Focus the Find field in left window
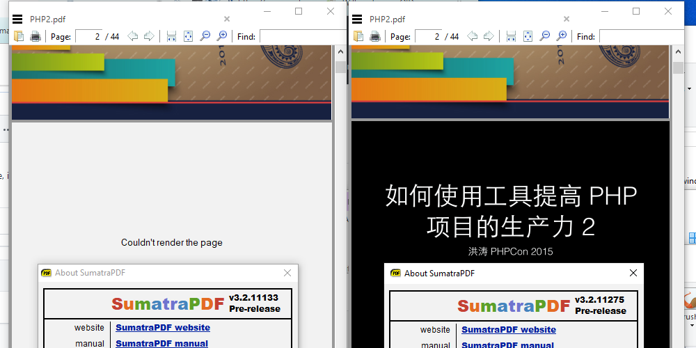This screenshot has width=696, height=348. pos(303,36)
